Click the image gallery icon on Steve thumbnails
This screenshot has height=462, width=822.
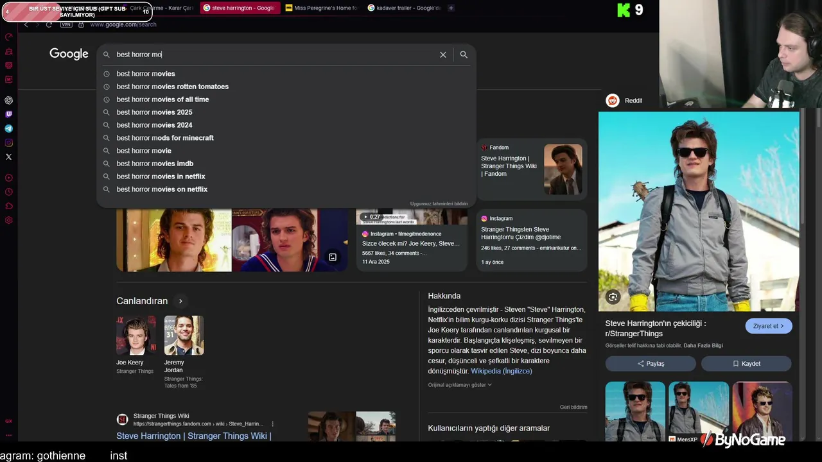[x=333, y=257]
